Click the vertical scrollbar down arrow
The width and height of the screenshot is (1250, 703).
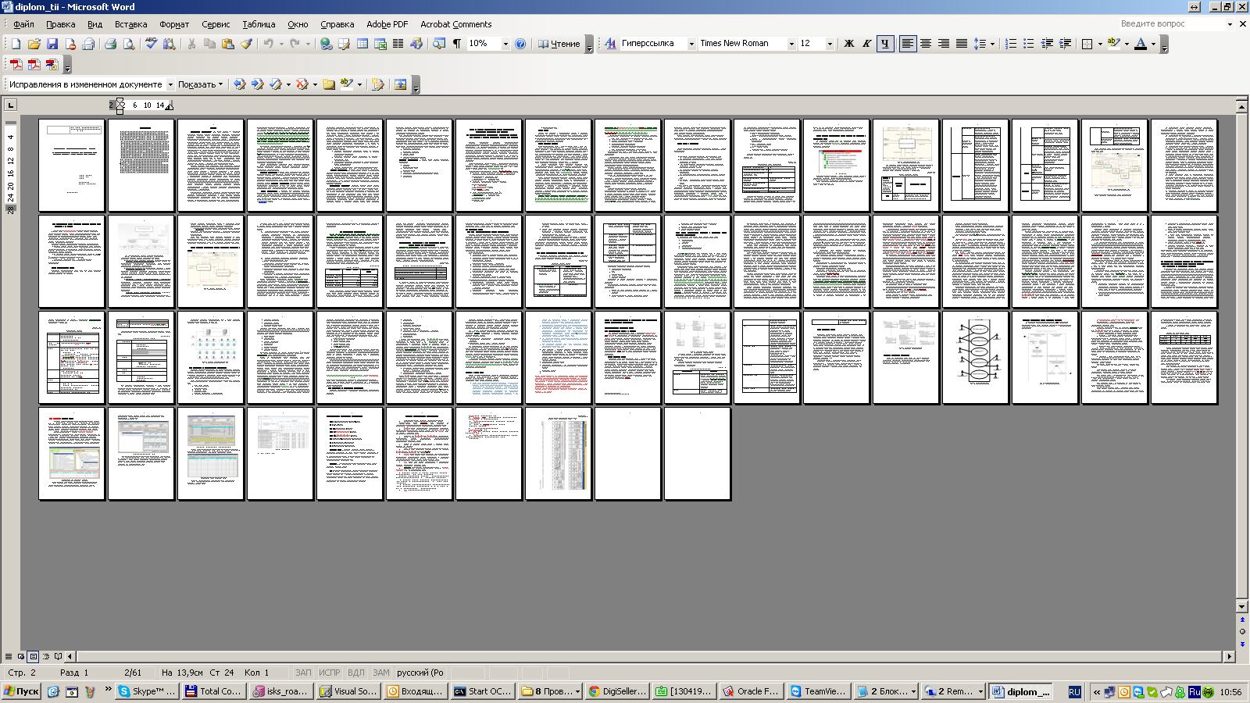pyautogui.click(x=1242, y=606)
